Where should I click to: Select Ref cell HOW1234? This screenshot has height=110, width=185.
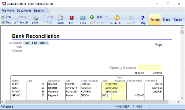(x=72, y=92)
